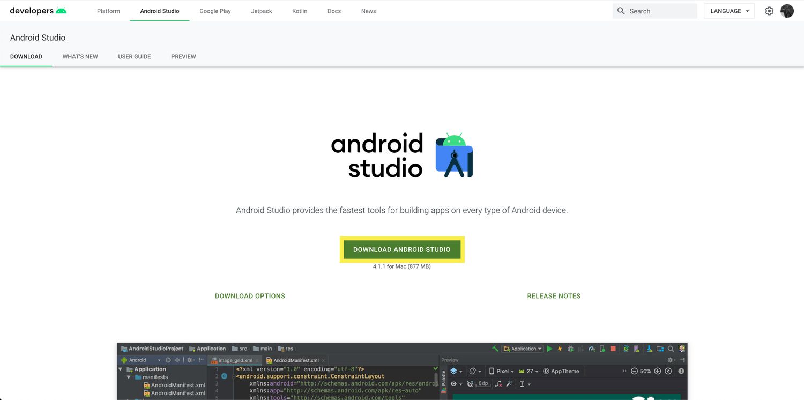
Task: Click the Search input field
Action: (655, 11)
